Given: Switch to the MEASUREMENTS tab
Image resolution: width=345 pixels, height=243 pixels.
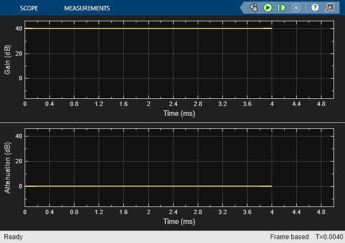Looking at the screenshot, I should [x=87, y=8].
